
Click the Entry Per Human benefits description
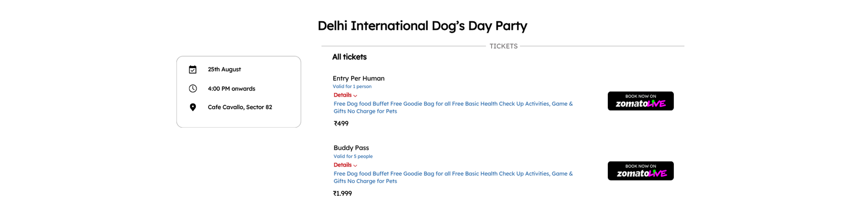pos(453,107)
